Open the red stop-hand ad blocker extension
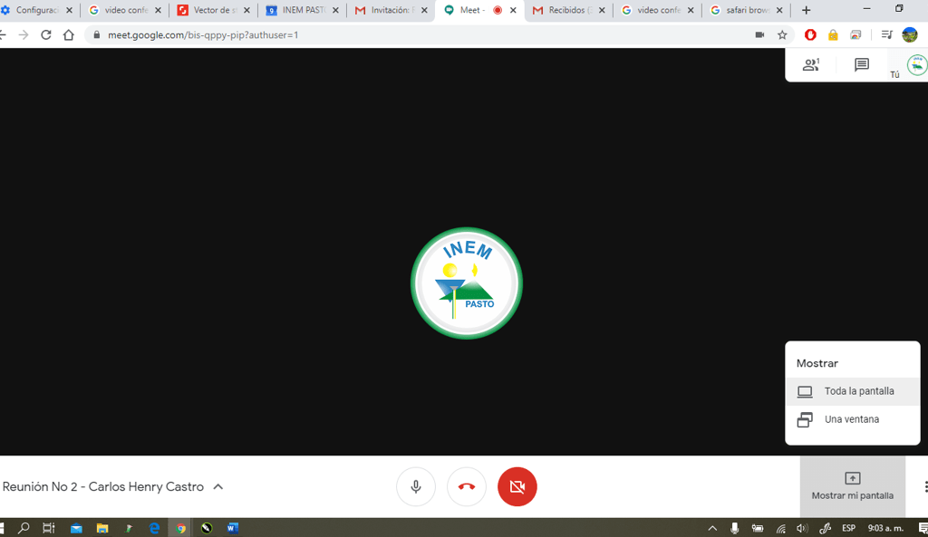 click(x=810, y=35)
